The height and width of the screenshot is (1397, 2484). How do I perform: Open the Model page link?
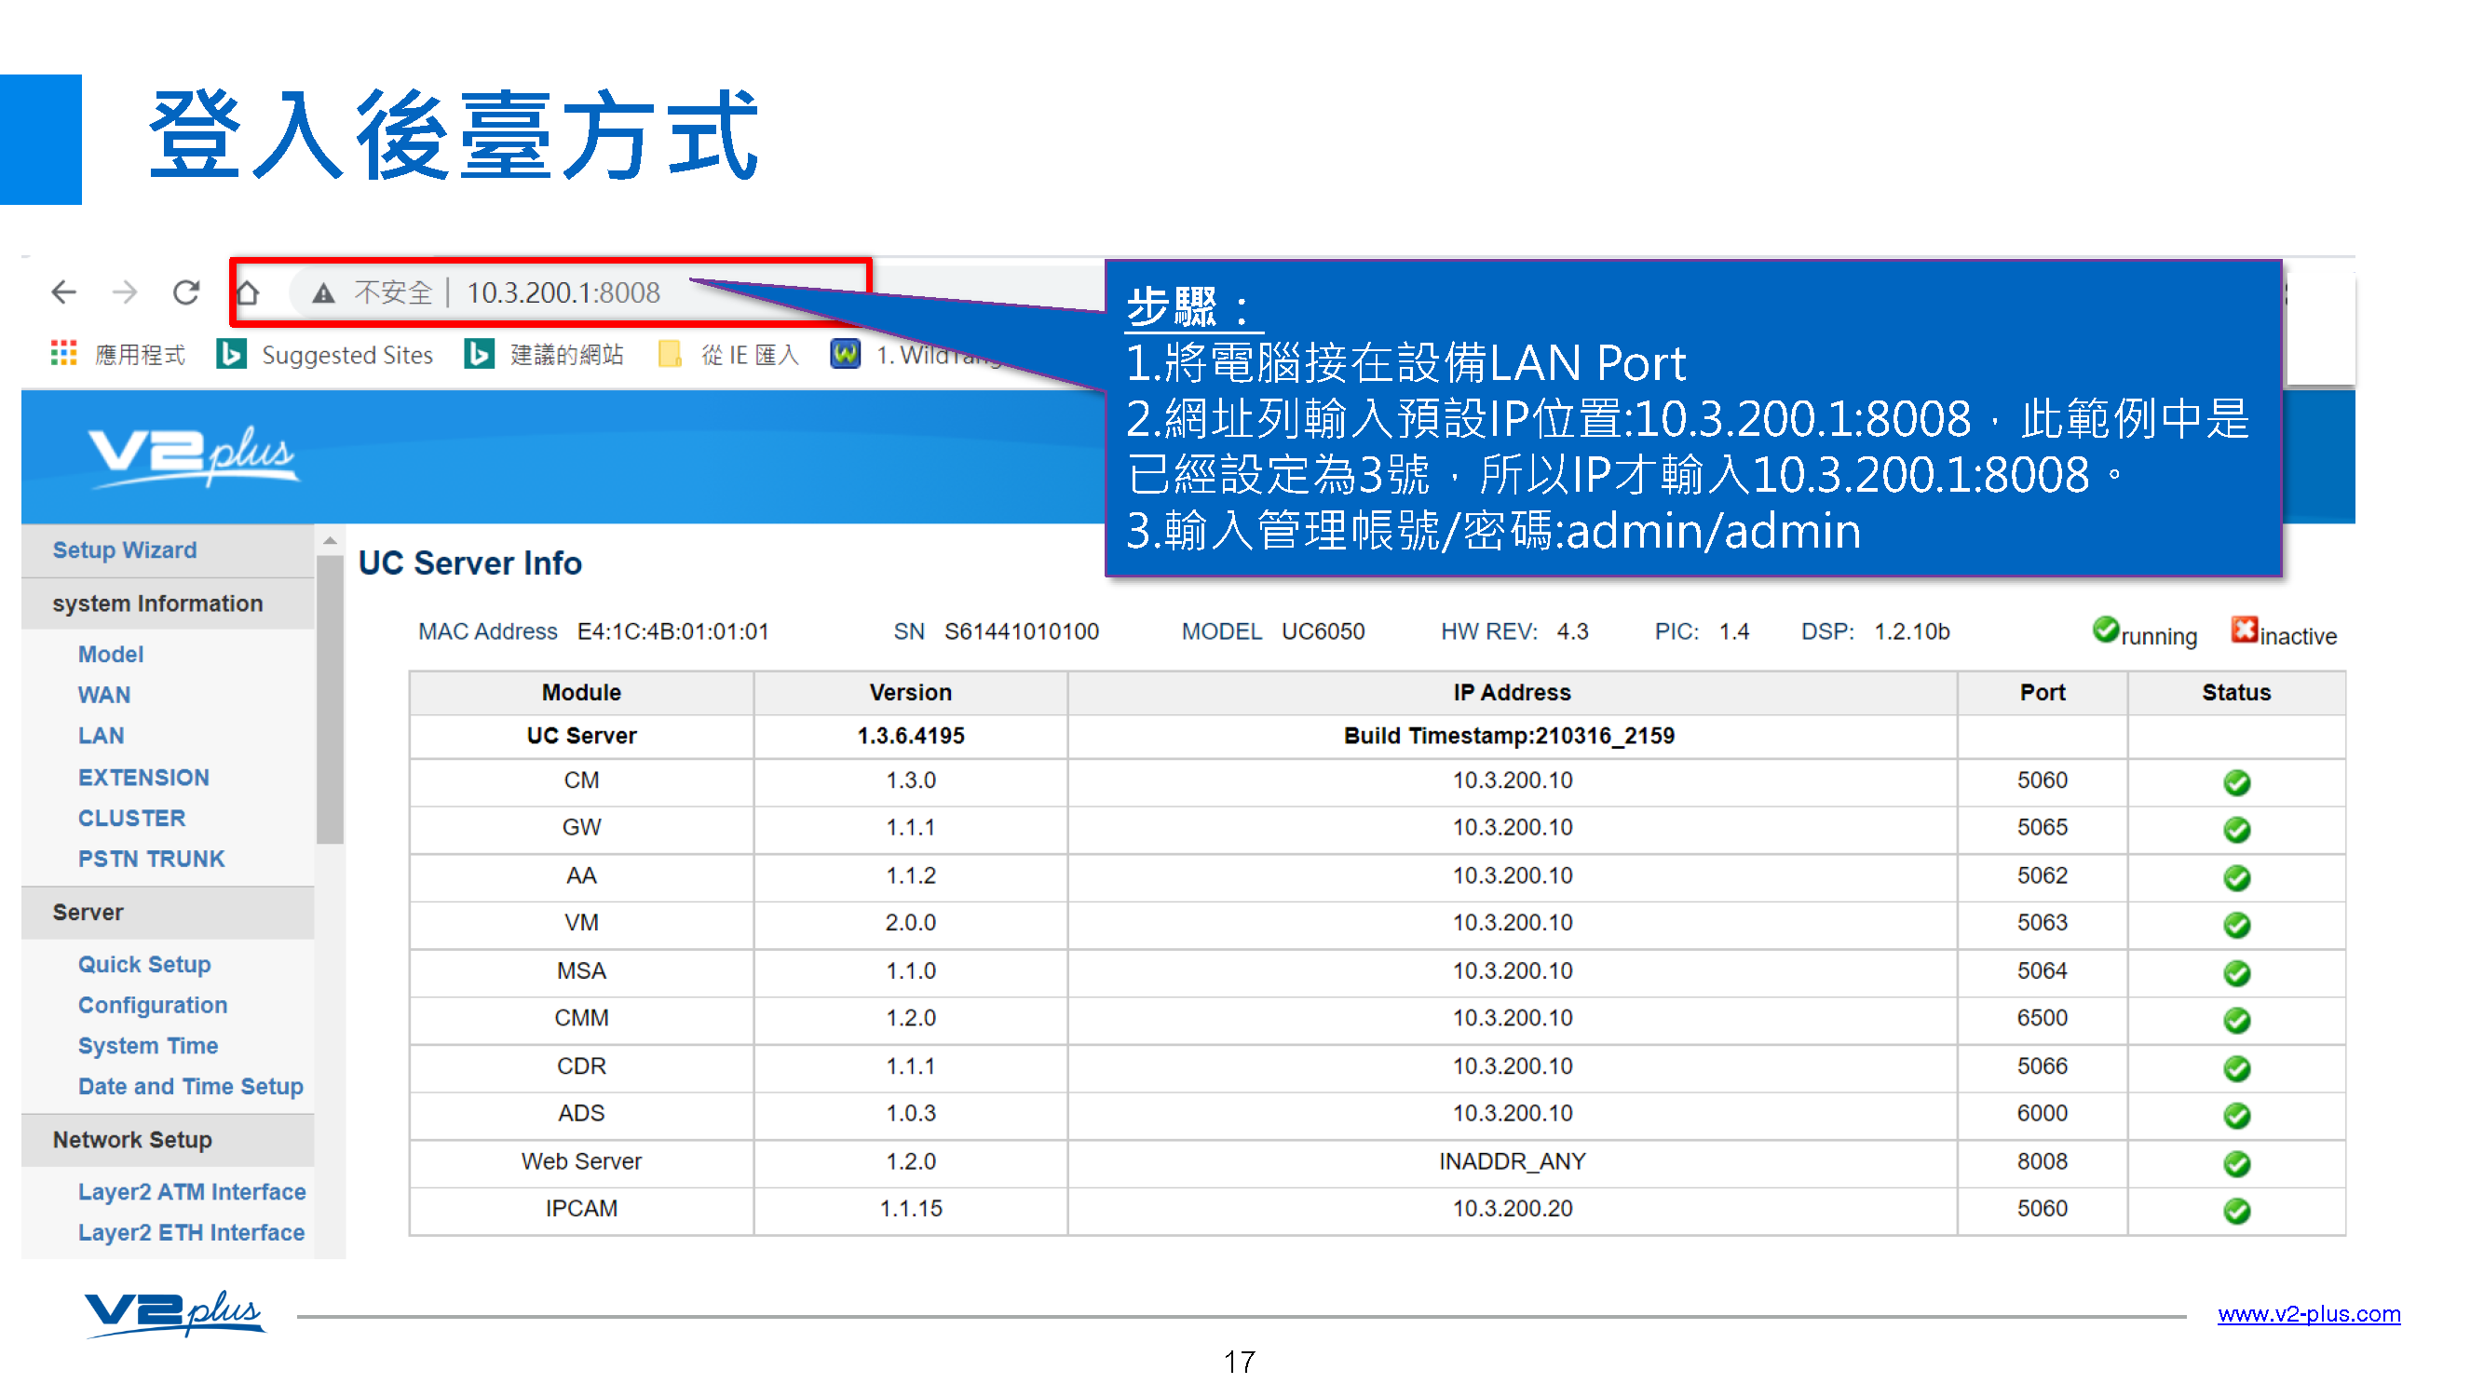(111, 655)
